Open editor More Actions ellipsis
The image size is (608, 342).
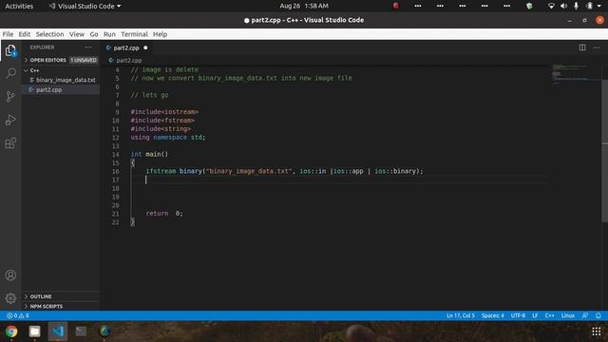pyautogui.click(x=597, y=47)
